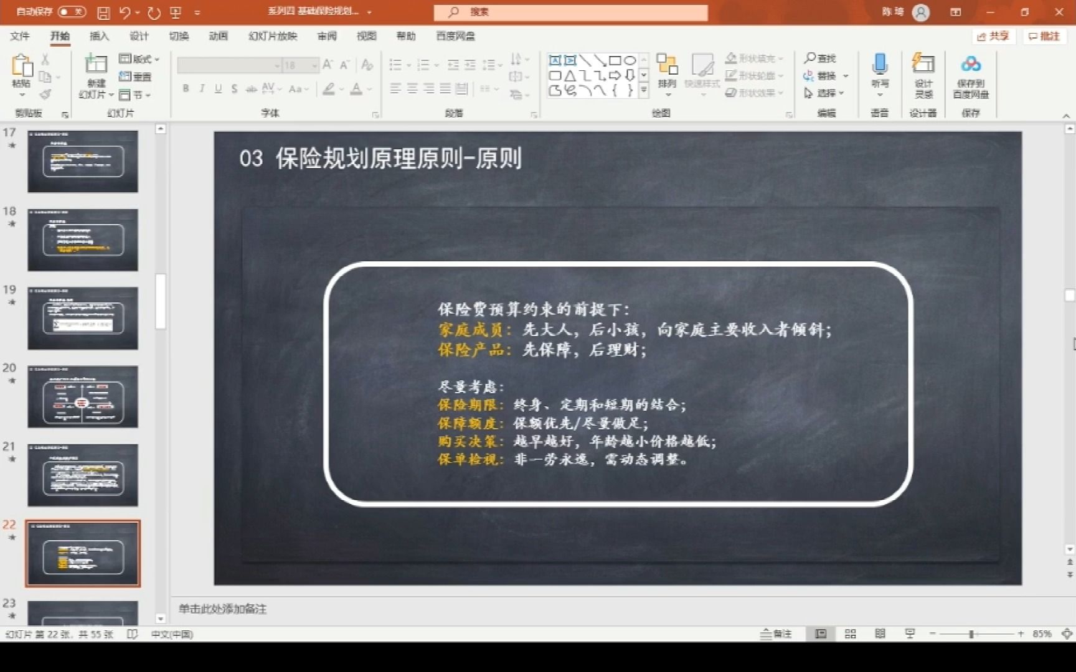Click the Start From Beginning slideshow icon
Image resolution: width=1076 pixels, height=672 pixels.
[176, 12]
